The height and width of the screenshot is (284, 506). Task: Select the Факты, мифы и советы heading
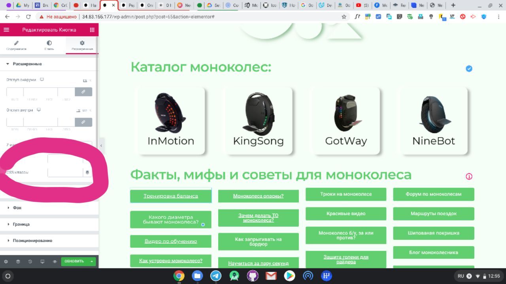[271, 174]
